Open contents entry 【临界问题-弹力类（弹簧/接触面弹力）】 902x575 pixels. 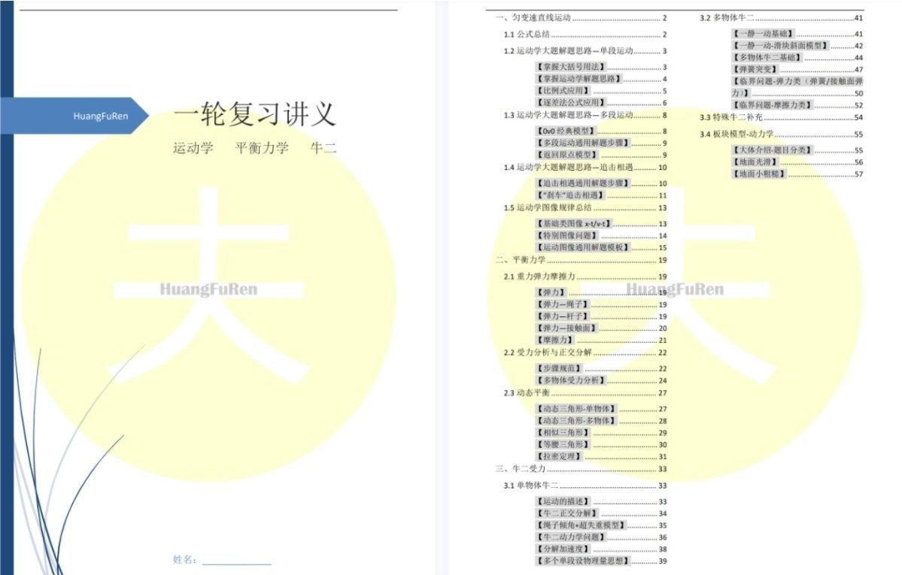[x=797, y=87]
